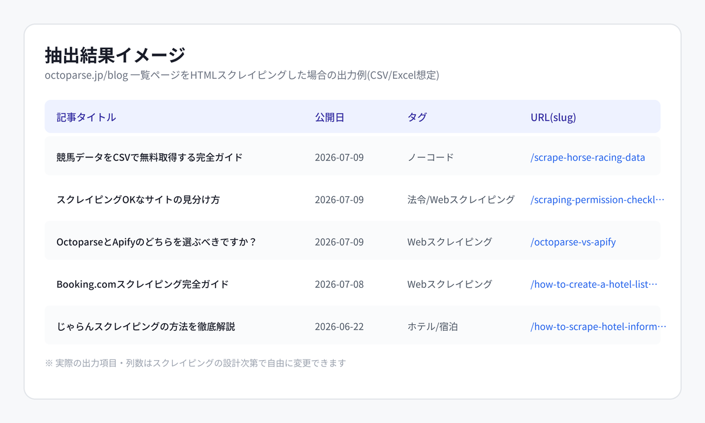
Task: Open the /scrape-horse-racing-data link
Action: (x=587, y=157)
